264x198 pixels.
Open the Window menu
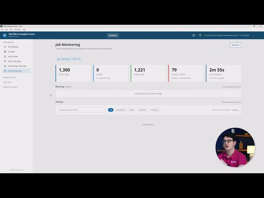pyautogui.click(x=17, y=30)
